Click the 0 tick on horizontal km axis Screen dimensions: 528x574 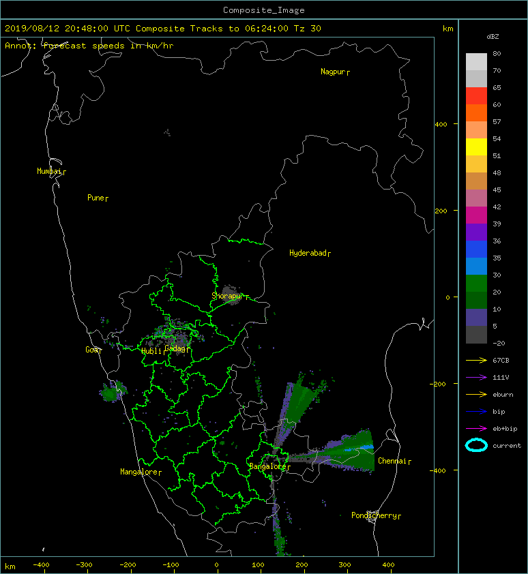click(216, 565)
